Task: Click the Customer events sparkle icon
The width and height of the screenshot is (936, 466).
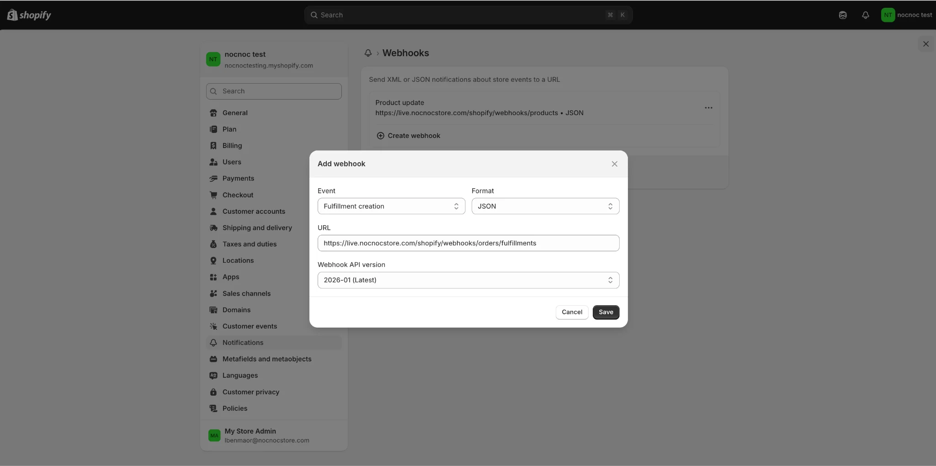Action: point(213,326)
